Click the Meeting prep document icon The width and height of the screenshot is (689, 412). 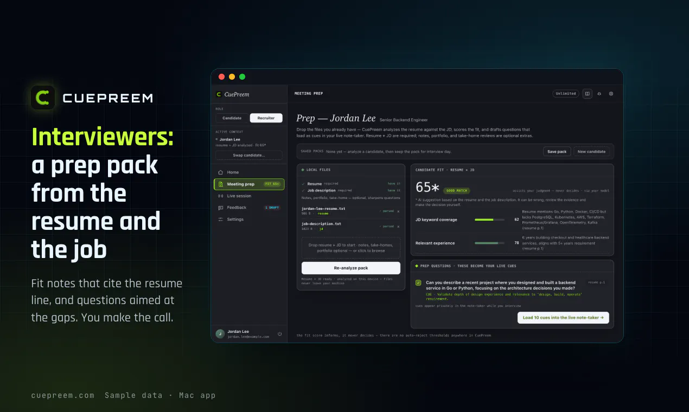tap(220, 184)
